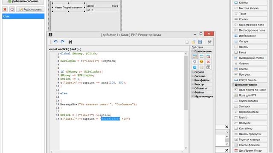This screenshot has height=153, width=273.
Task: Pick the Быстрая Кнопка component
Action: [250, 8]
